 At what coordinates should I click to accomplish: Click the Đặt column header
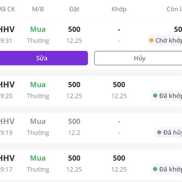pos(74,9)
